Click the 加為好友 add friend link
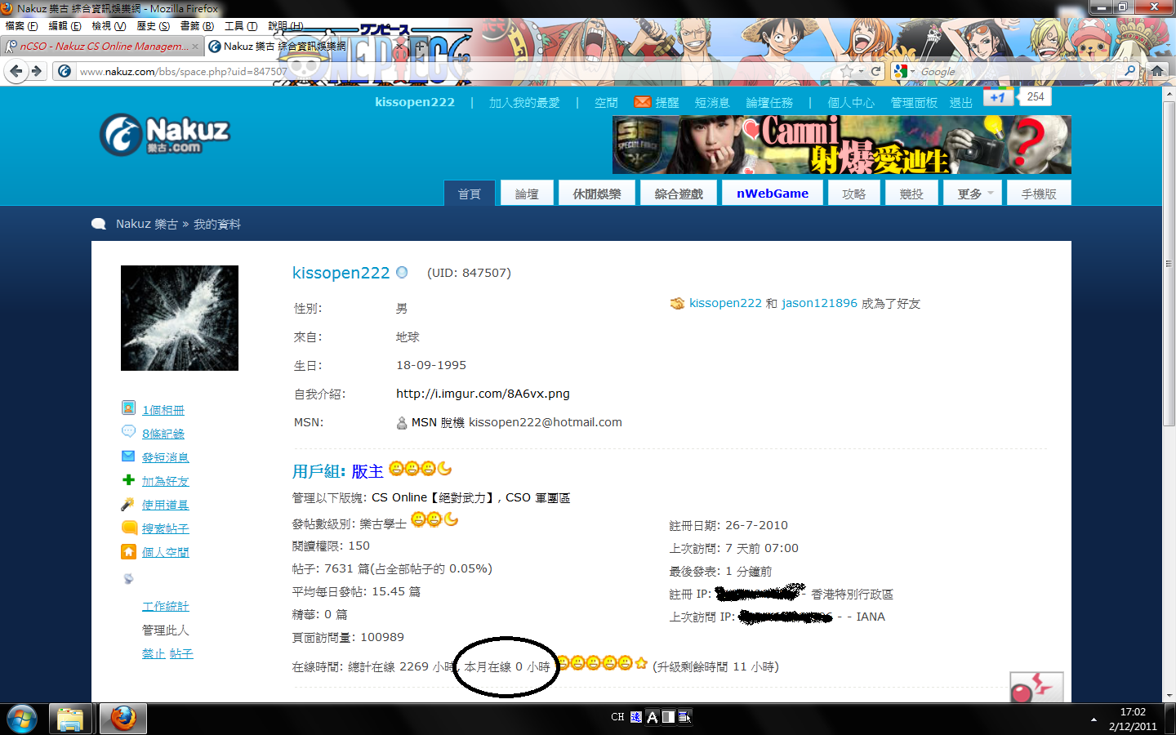1176x735 pixels. (x=165, y=481)
